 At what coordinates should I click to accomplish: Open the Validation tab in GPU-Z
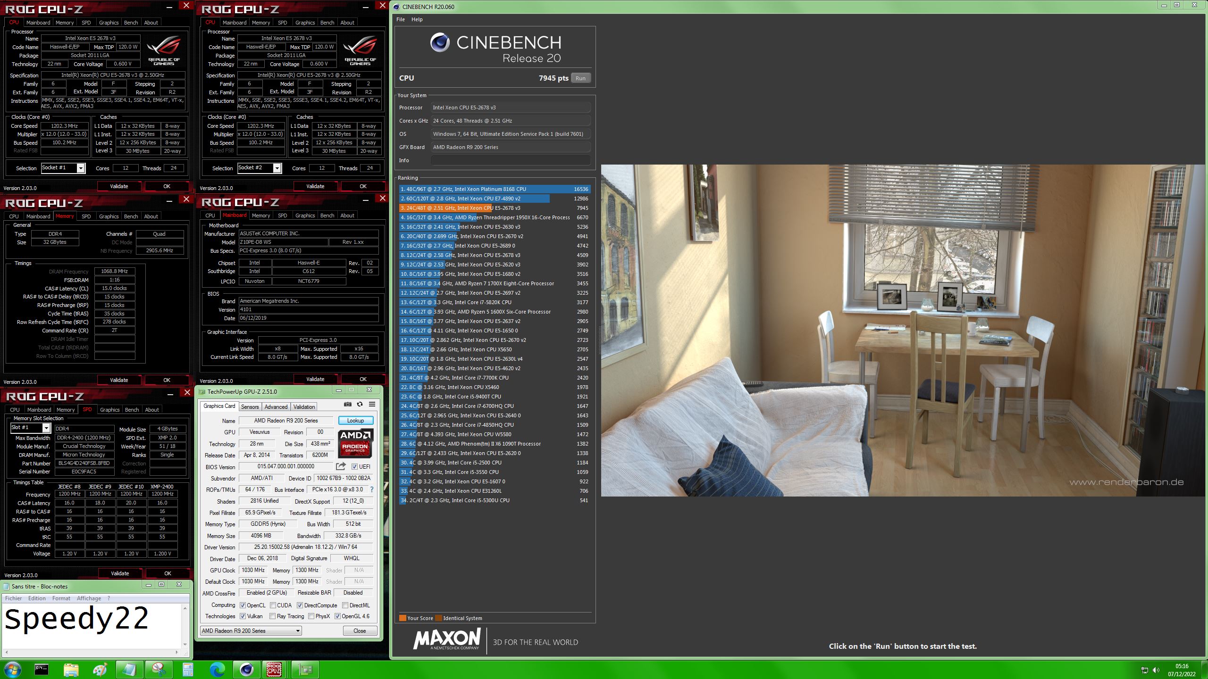[x=304, y=406]
